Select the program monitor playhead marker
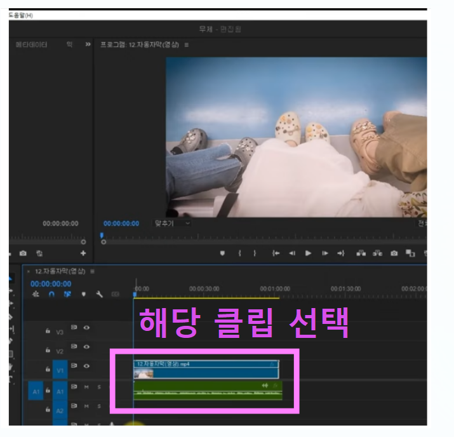Screen dimensions: 454x437 pyautogui.click(x=102, y=236)
